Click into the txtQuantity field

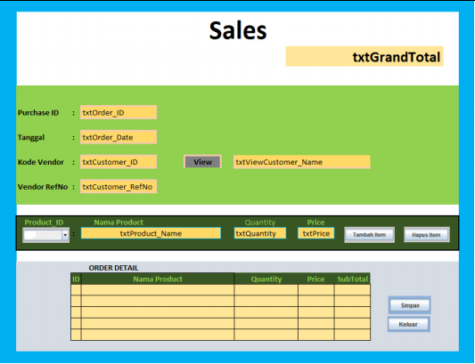[260, 233]
